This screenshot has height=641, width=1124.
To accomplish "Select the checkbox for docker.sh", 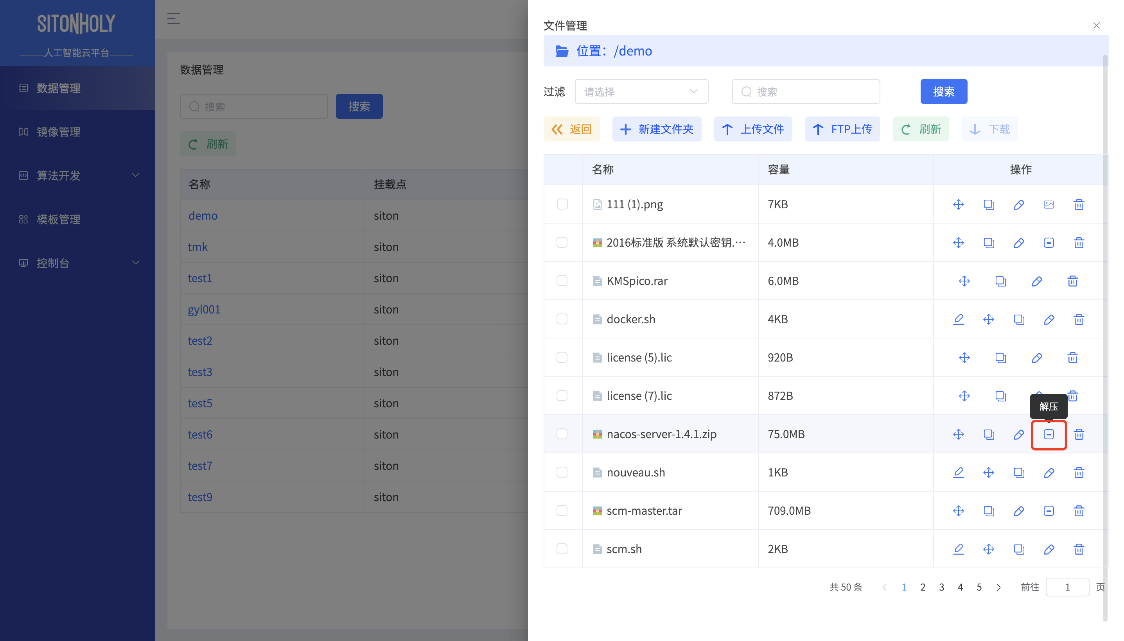I will (x=562, y=319).
